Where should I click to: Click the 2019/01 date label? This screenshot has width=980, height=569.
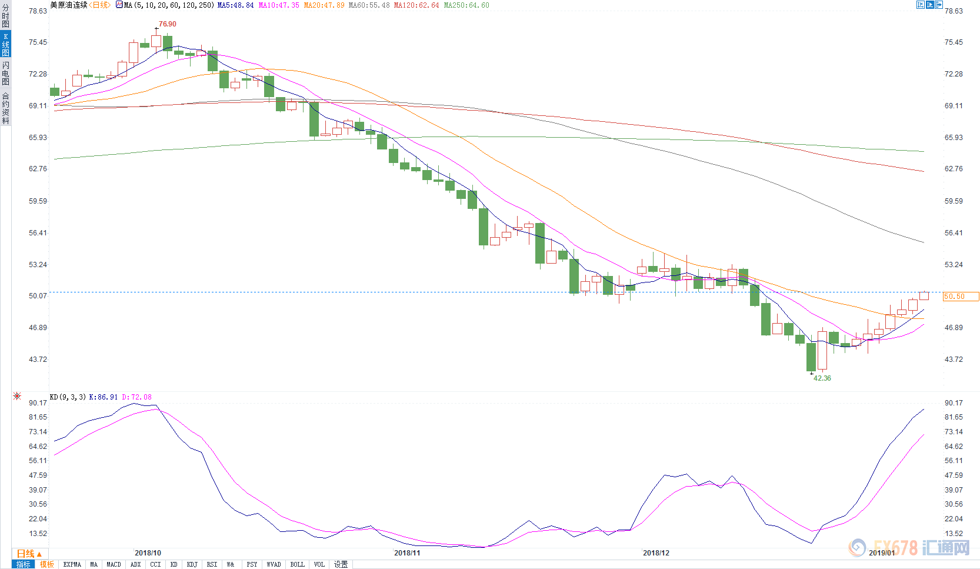pyautogui.click(x=882, y=553)
